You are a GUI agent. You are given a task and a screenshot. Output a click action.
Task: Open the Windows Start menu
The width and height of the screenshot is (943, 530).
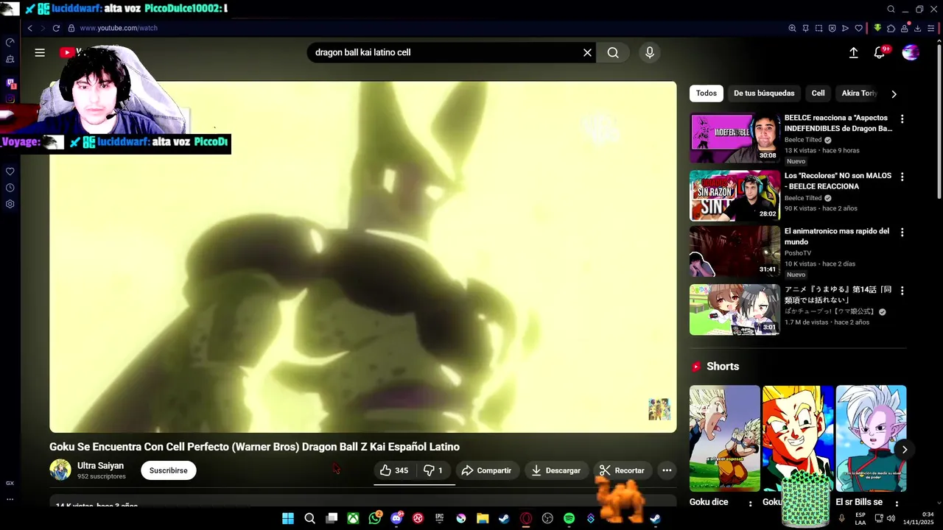(288, 518)
